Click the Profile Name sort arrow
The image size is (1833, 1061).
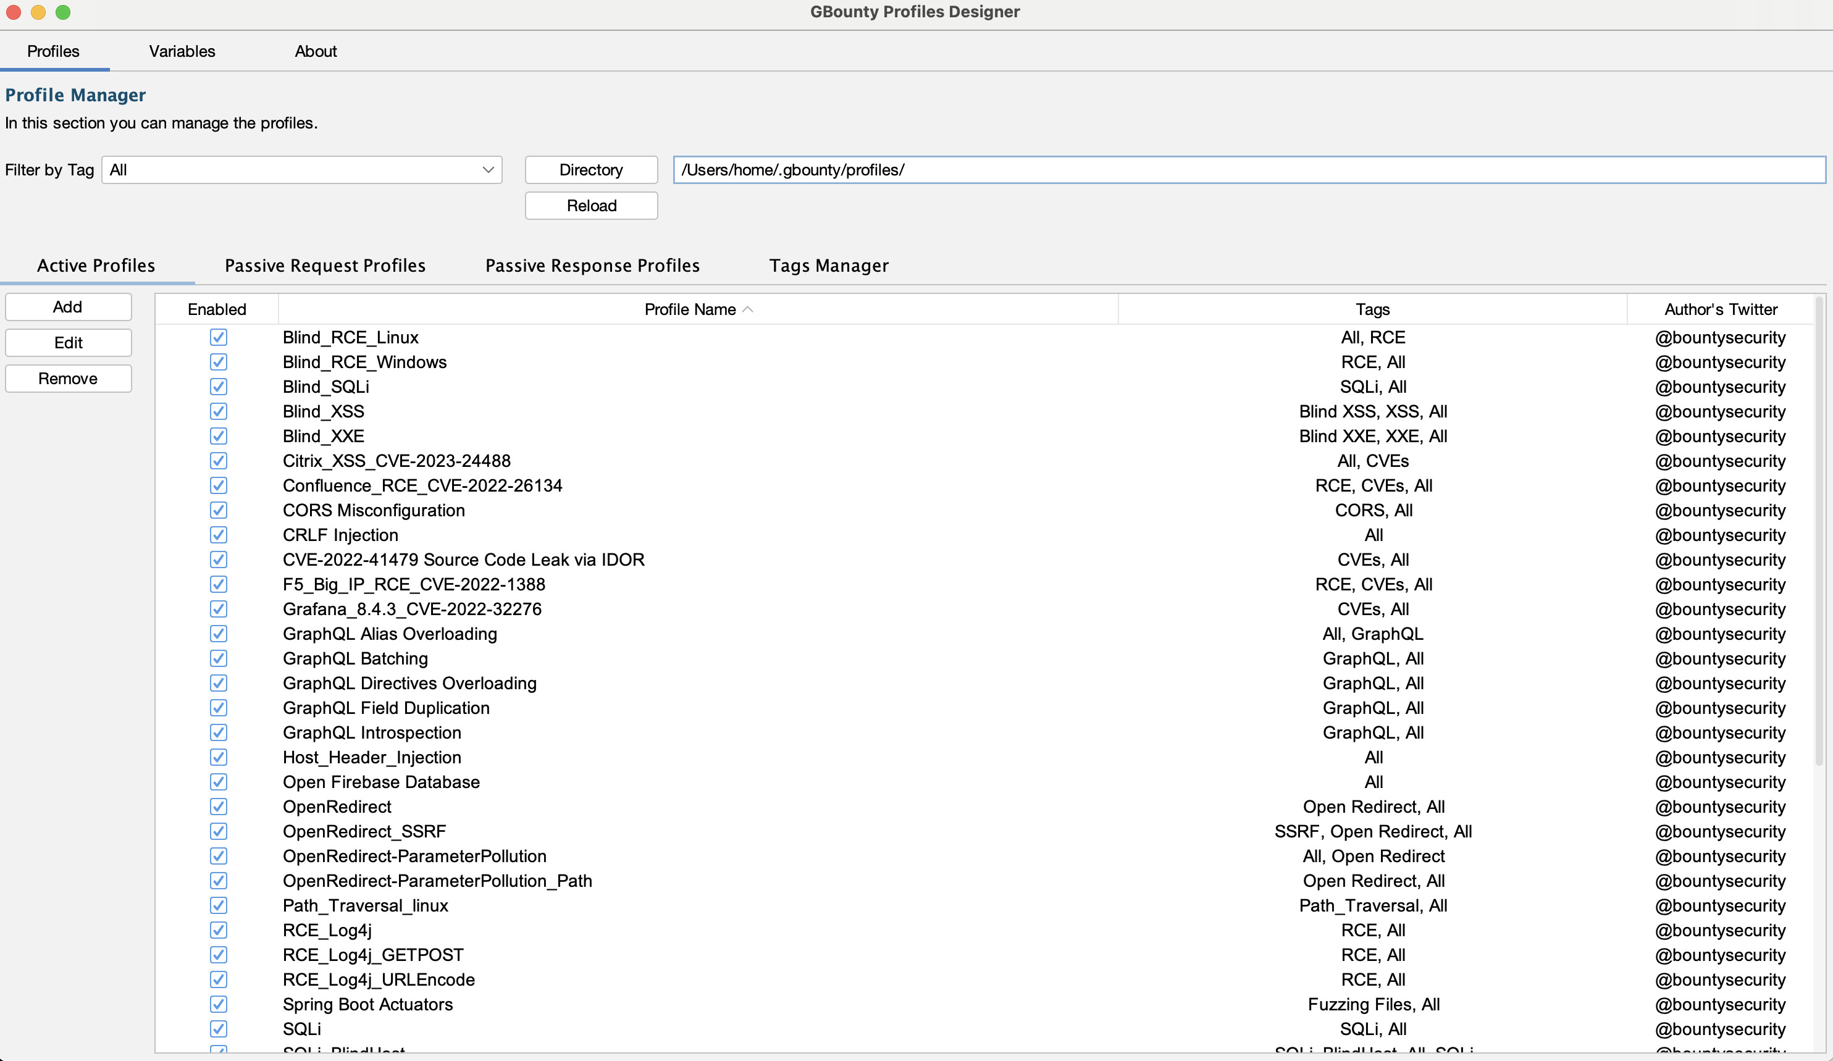pos(748,310)
